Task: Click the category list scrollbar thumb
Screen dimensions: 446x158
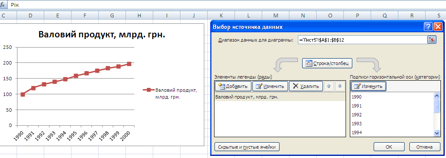Action: [437, 106]
